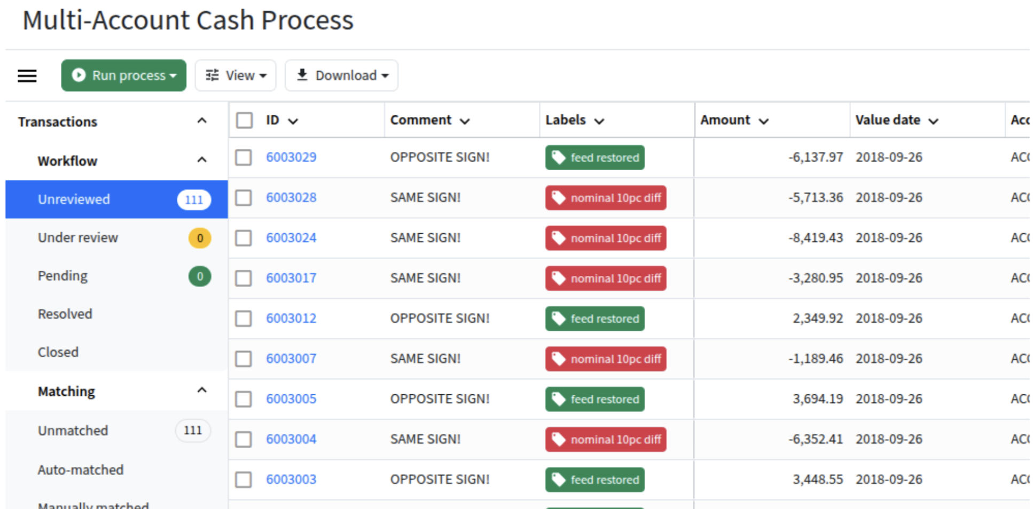Click the tag icon on row 6003028 label
1033x509 pixels.
tap(558, 198)
